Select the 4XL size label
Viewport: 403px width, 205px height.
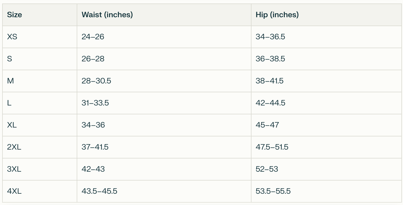(x=14, y=191)
